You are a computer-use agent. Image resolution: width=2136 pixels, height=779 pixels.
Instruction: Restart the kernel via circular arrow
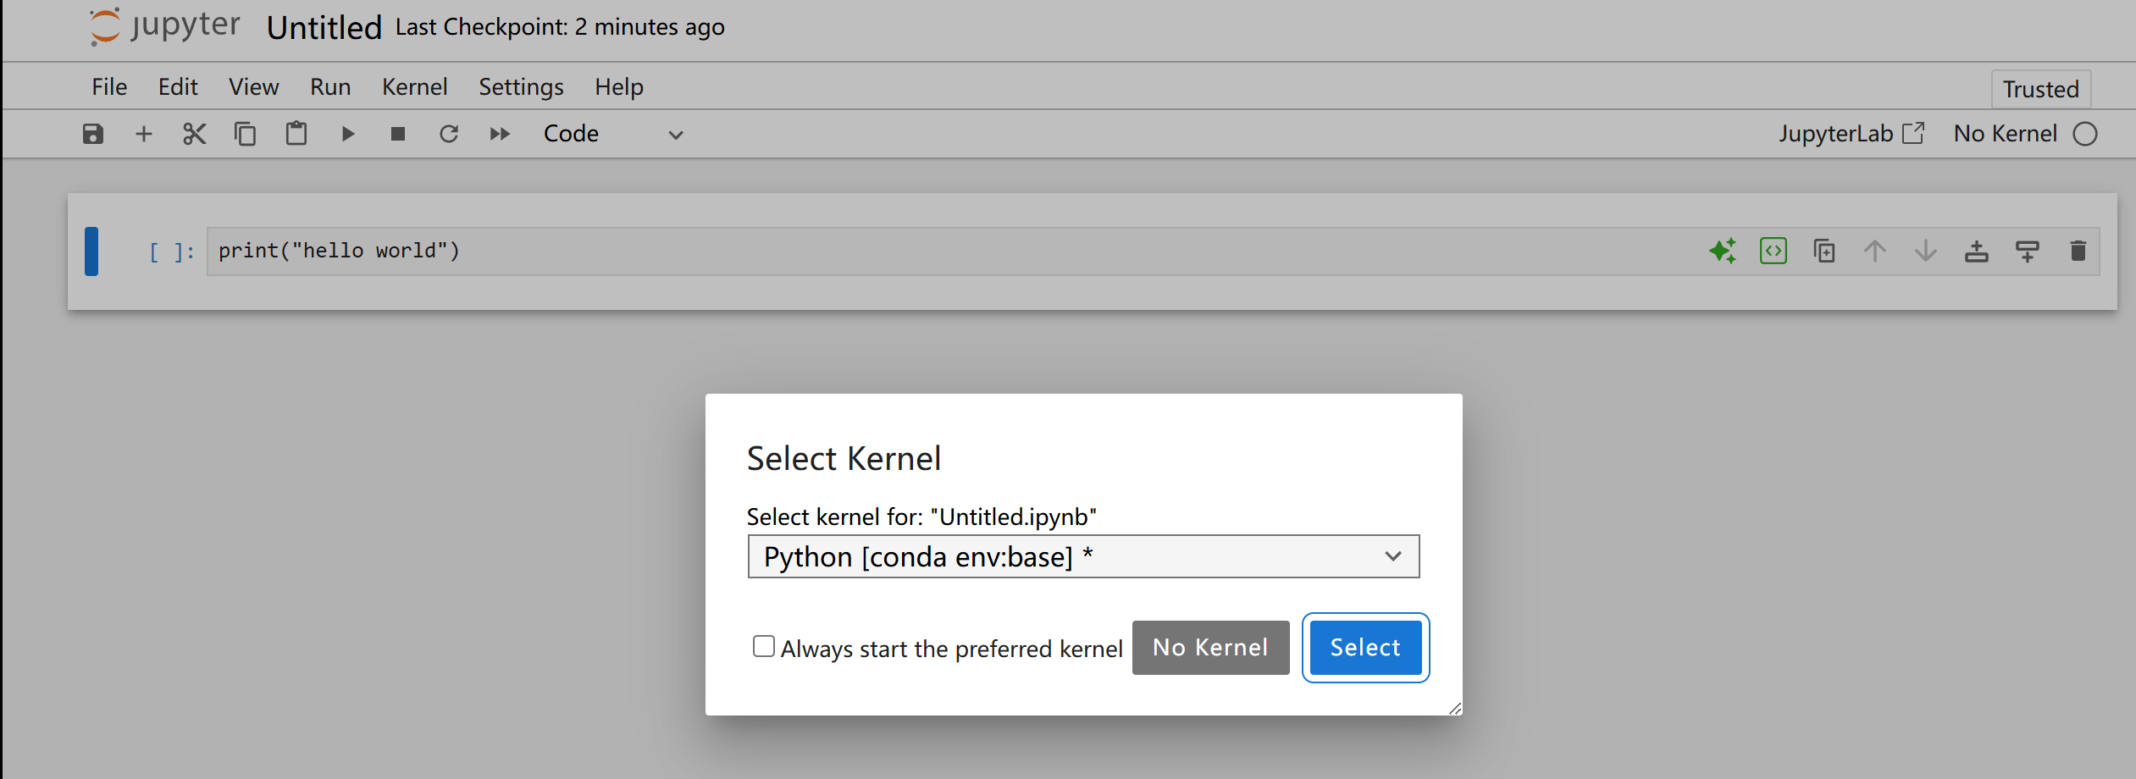coord(449,134)
